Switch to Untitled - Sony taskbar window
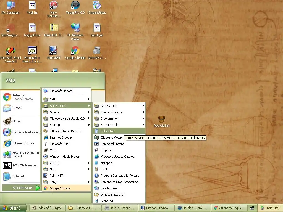 [x=193, y=208]
